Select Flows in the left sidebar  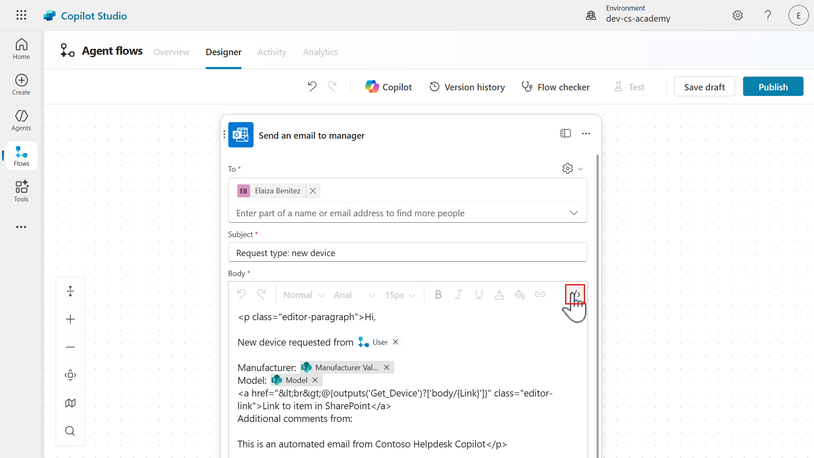click(x=21, y=155)
